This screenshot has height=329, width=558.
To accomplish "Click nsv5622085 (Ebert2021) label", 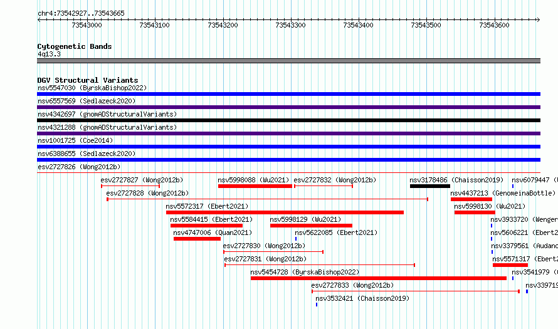I will pos(336,232).
